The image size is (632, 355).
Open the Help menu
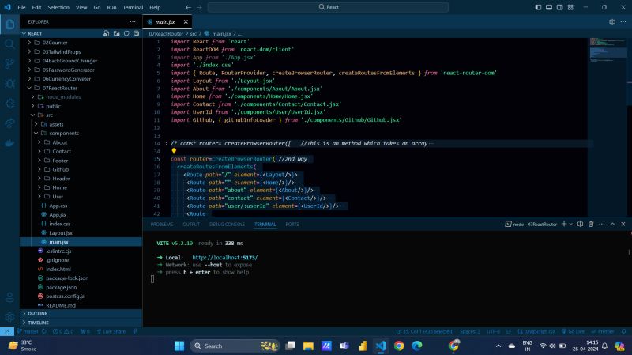pos(155,7)
